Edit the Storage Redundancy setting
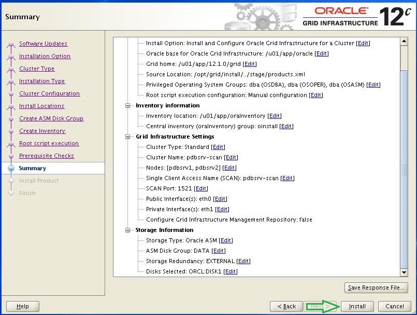417x315 pixels. (243, 262)
